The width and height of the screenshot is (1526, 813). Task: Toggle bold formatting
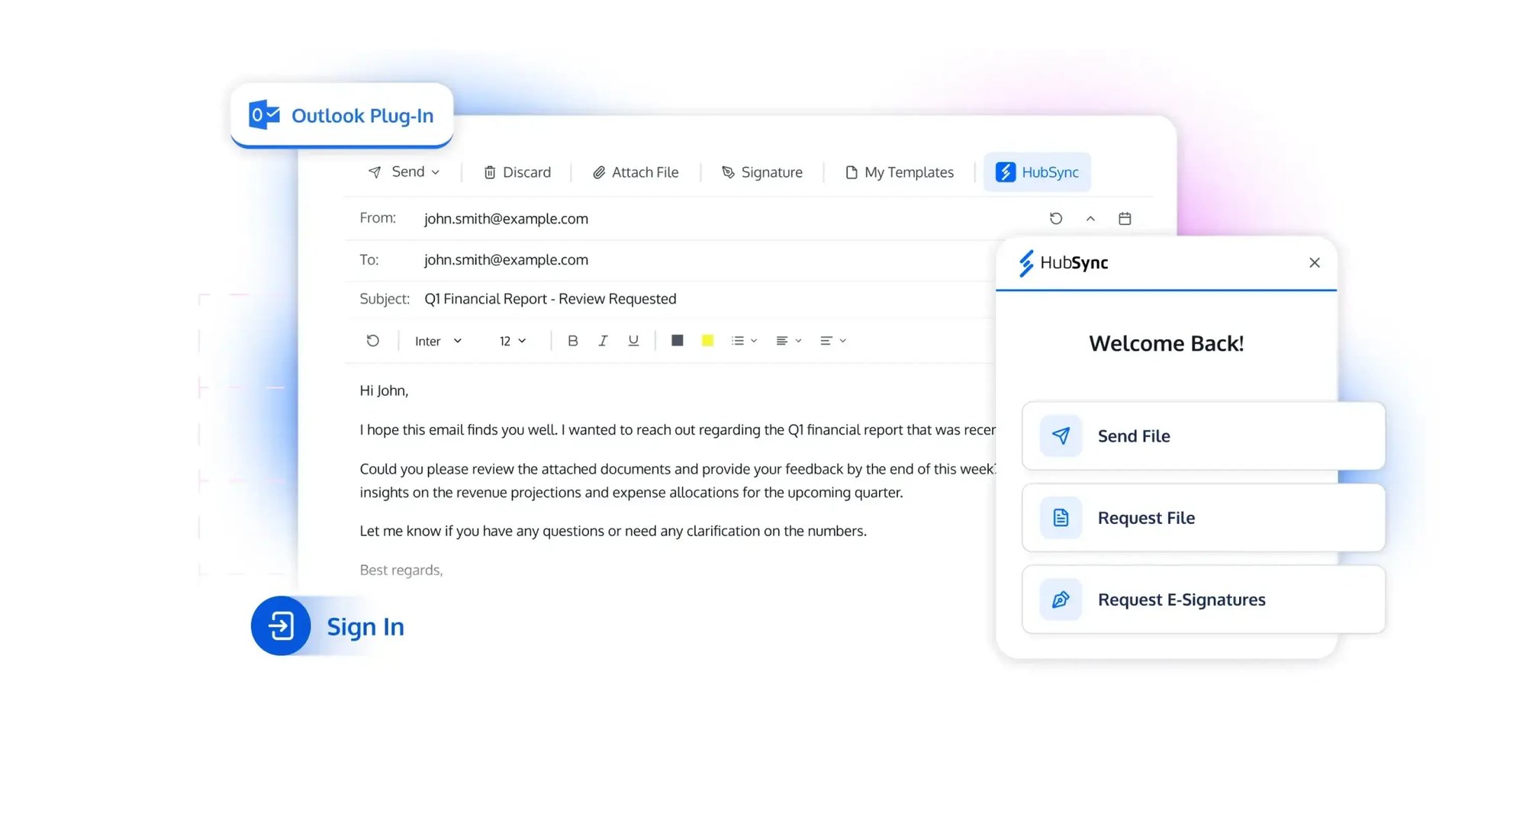572,341
